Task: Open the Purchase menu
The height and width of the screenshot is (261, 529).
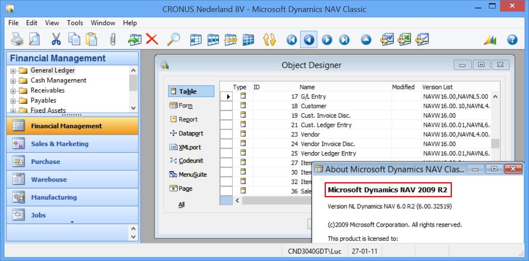Action: coord(72,161)
